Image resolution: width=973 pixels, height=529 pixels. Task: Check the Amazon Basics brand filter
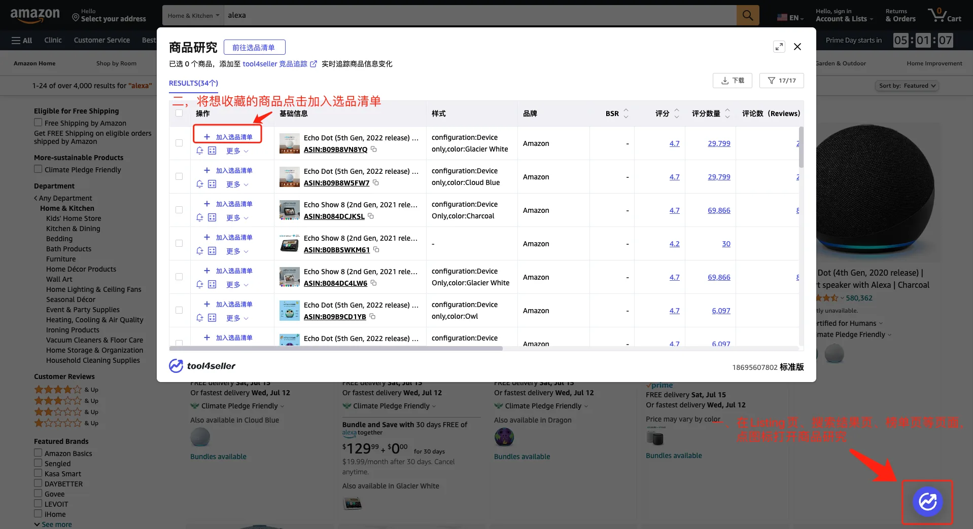[38, 453]
